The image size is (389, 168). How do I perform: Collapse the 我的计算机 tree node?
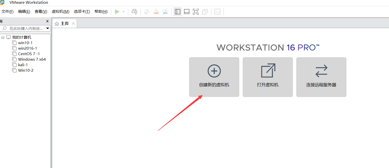3,37
